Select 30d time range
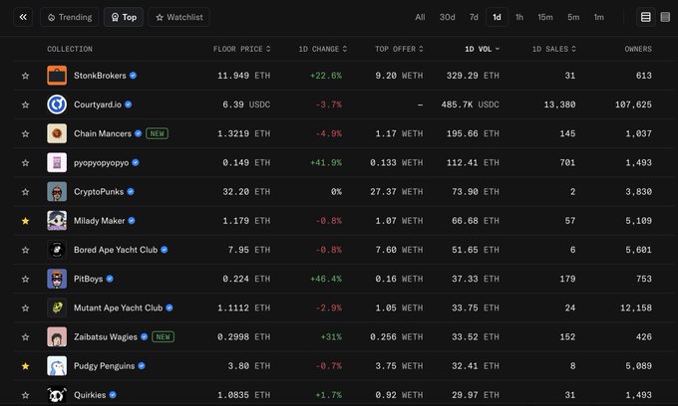678x406 pixels. point(447,17)
